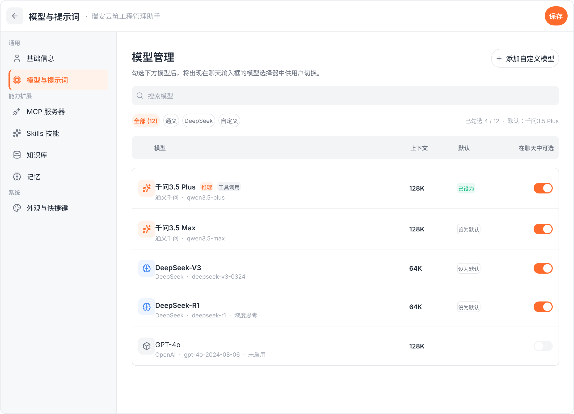
Task: Click the DeepSeek-V3 model icon
Action: (146, 268)
